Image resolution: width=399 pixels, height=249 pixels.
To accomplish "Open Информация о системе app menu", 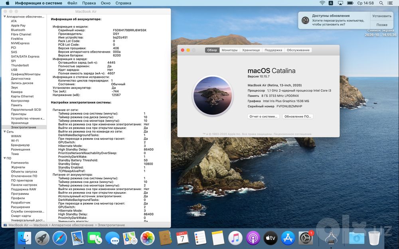I will [x=38, y=3].
